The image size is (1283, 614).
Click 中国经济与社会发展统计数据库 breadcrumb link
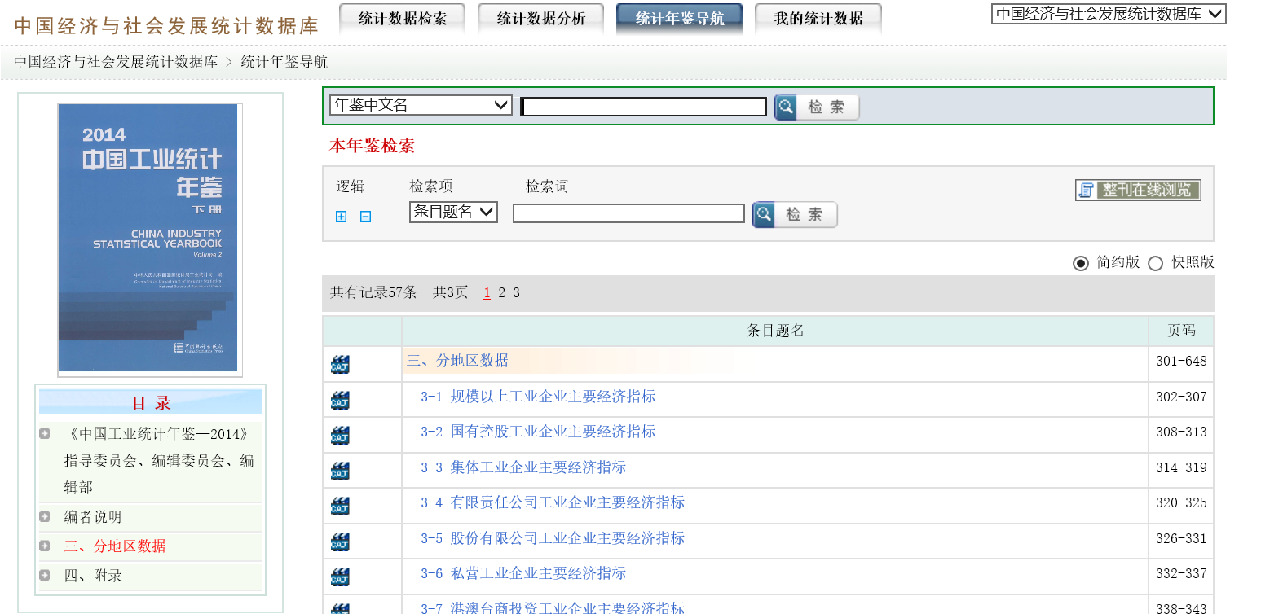tap(116, 62)
